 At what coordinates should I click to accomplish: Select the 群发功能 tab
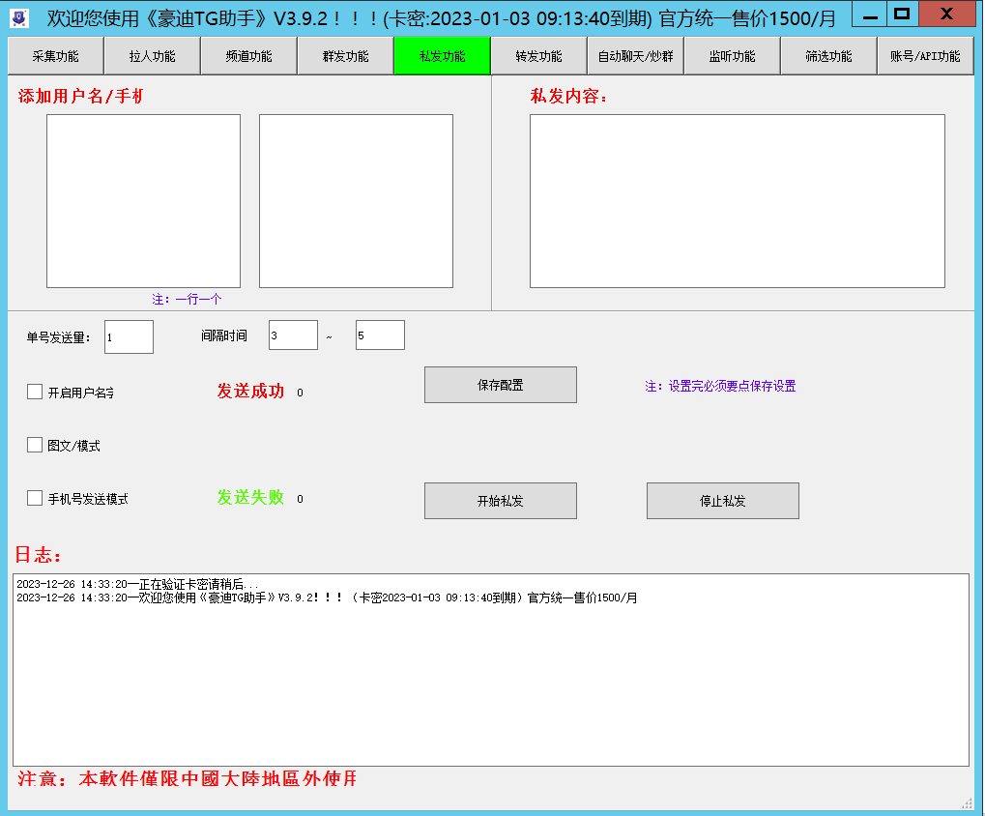click(x=346, y=56)
